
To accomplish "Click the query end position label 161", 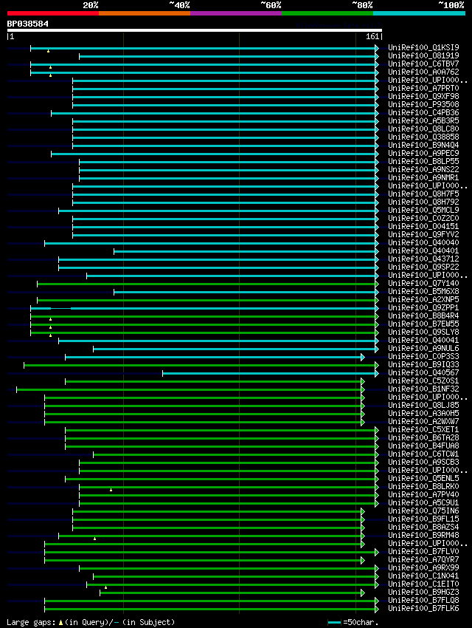I will coord(372,36).
